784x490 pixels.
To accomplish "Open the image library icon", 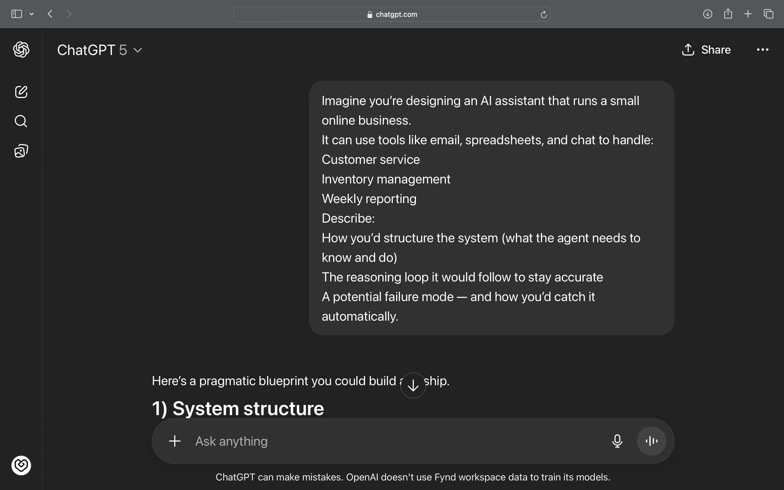I will [x=21, y=151].
